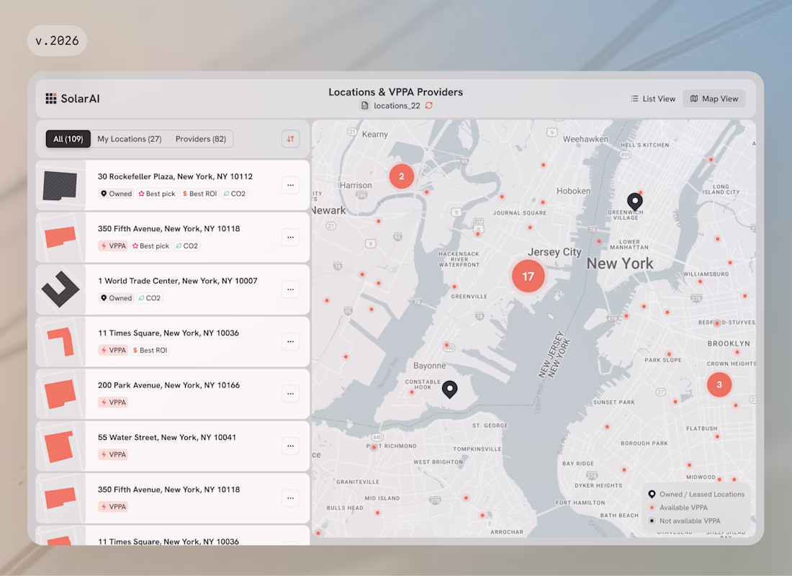Open the 1 World Trade Center building thumbnail
Screen dimensions: 792x576
click(x=60, y=289)
